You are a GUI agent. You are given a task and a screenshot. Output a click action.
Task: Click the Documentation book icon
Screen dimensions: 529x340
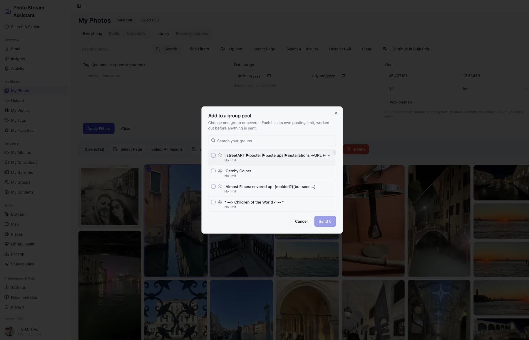[6, 297]
